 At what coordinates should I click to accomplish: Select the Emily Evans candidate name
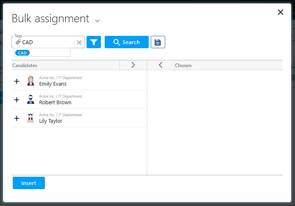point(53,84)
